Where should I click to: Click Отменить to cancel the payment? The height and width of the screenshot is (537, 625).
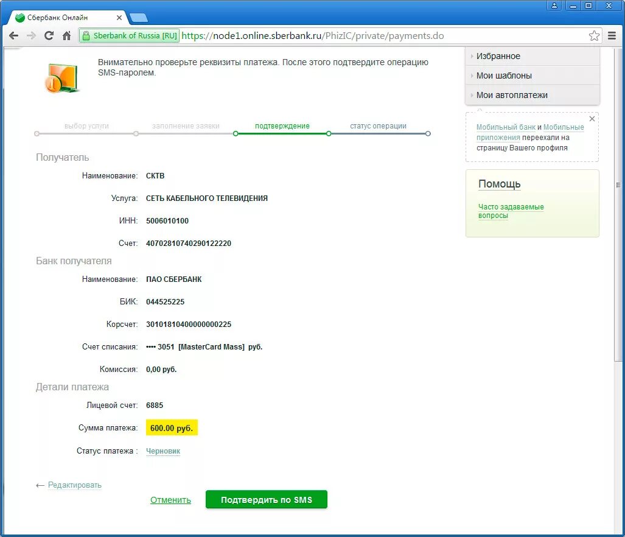coord(170,500)
